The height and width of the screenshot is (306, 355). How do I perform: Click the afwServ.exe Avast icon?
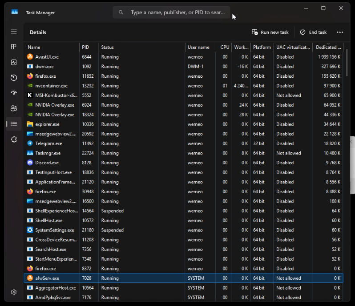(x=30, y=278)
